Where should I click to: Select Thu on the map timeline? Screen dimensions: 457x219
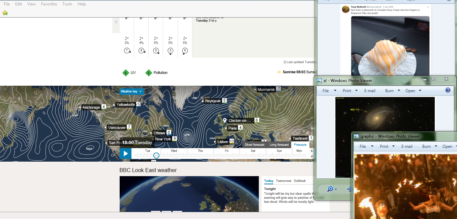coord(200,151)
